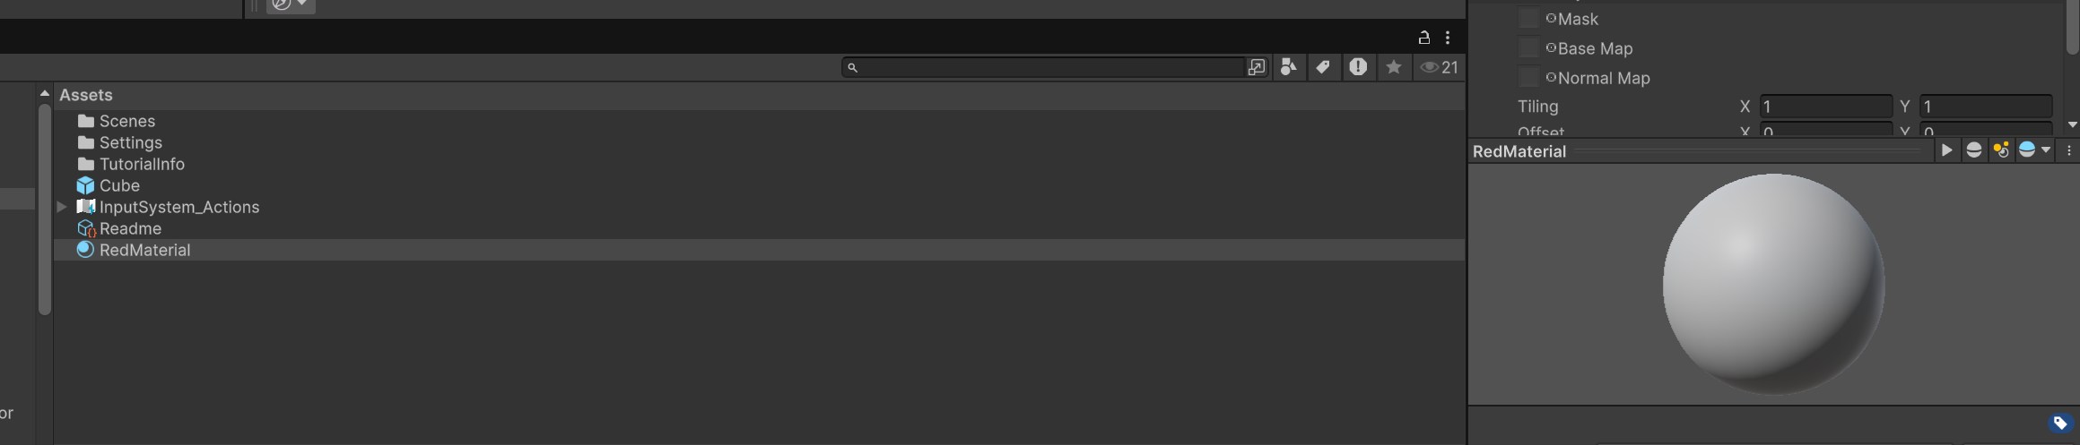Play the RedMaterial preview animation
This screenshot has width=2080, height=445.
[1946, 150]
